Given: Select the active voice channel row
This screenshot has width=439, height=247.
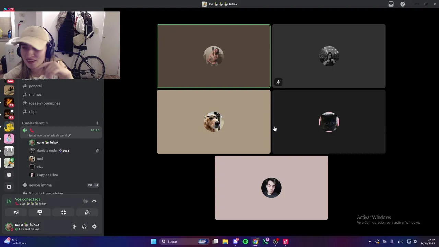Looking at the screenshot, I should point(60,132).
